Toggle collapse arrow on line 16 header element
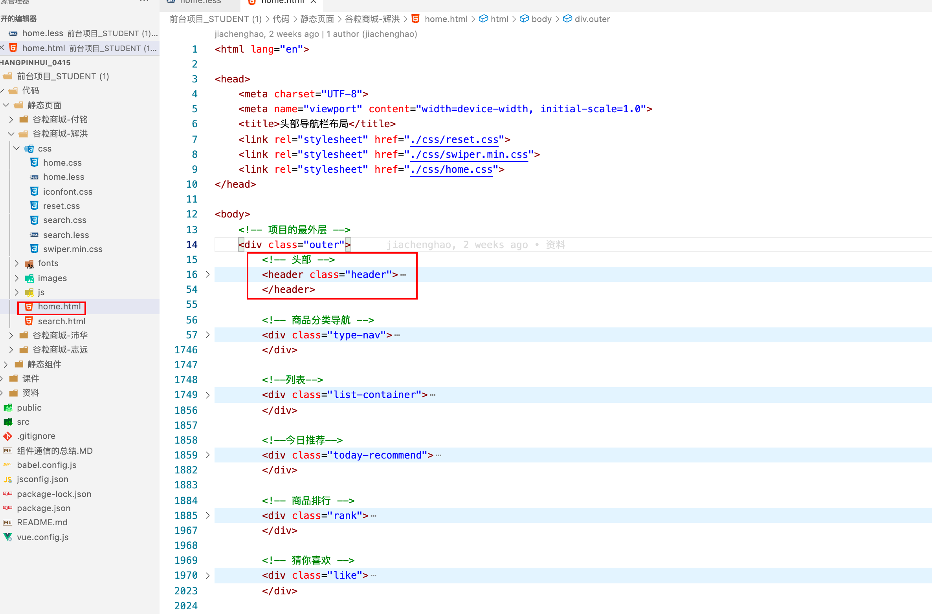Screen dimensions: 932x614 point(209,274)
